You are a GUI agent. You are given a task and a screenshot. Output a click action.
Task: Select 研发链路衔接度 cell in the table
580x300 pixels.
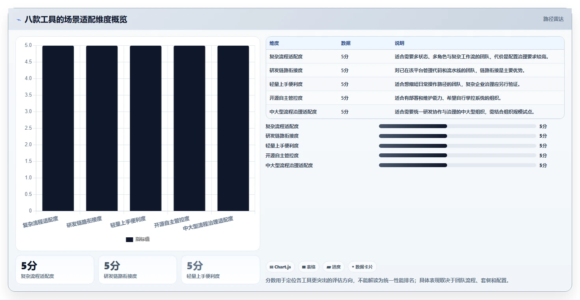click(286, 71)
